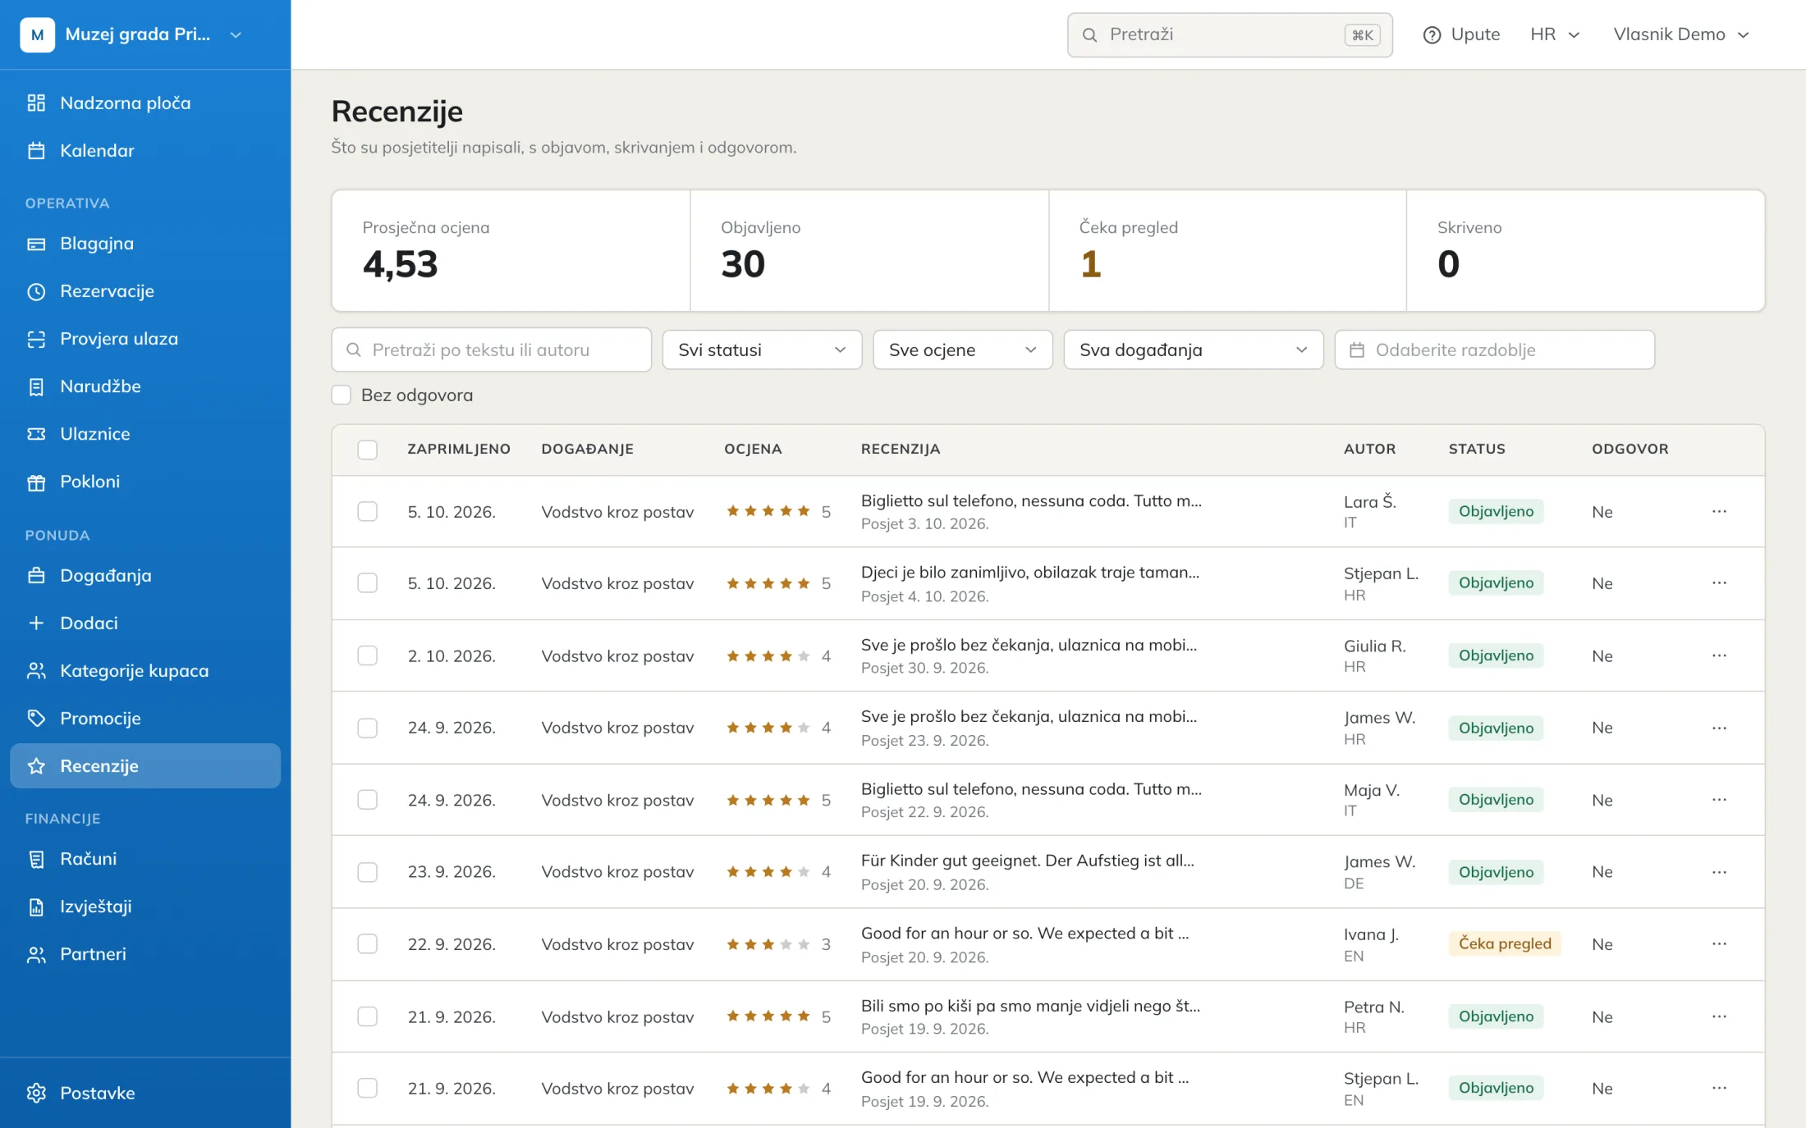Open Postavke via the gear icon
The height and width of the screenshot is (1128, 1806).
click(x=36, y=1093)
